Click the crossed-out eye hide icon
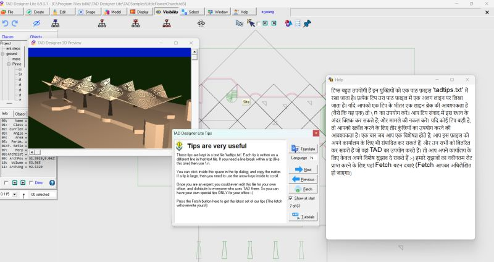This screenshot has height=262, width=494. coord(36,23)
